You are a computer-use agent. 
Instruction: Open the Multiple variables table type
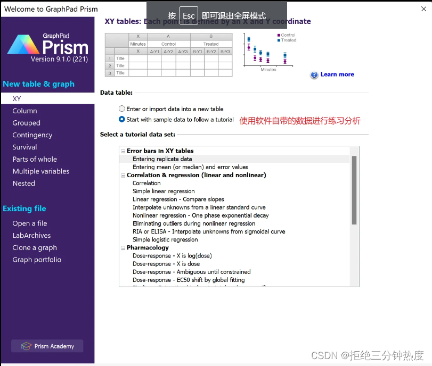(x=41, y=171)
